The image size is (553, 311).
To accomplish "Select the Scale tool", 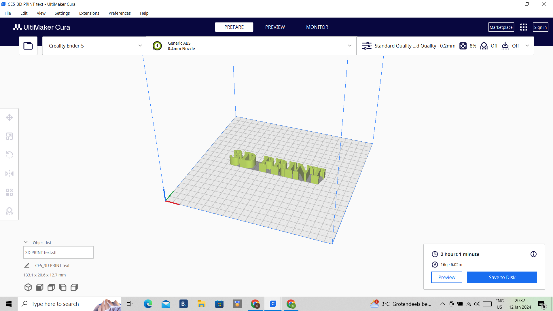I will coord(10,136).
